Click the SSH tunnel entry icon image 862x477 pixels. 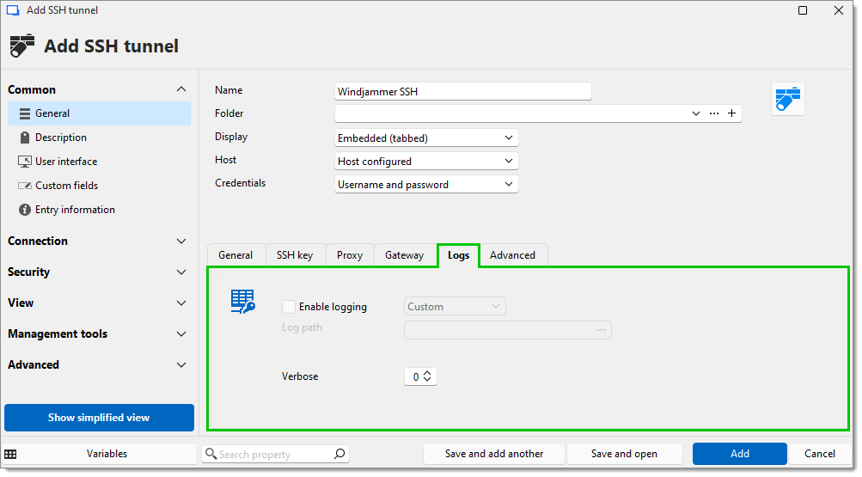pos(787,99)
